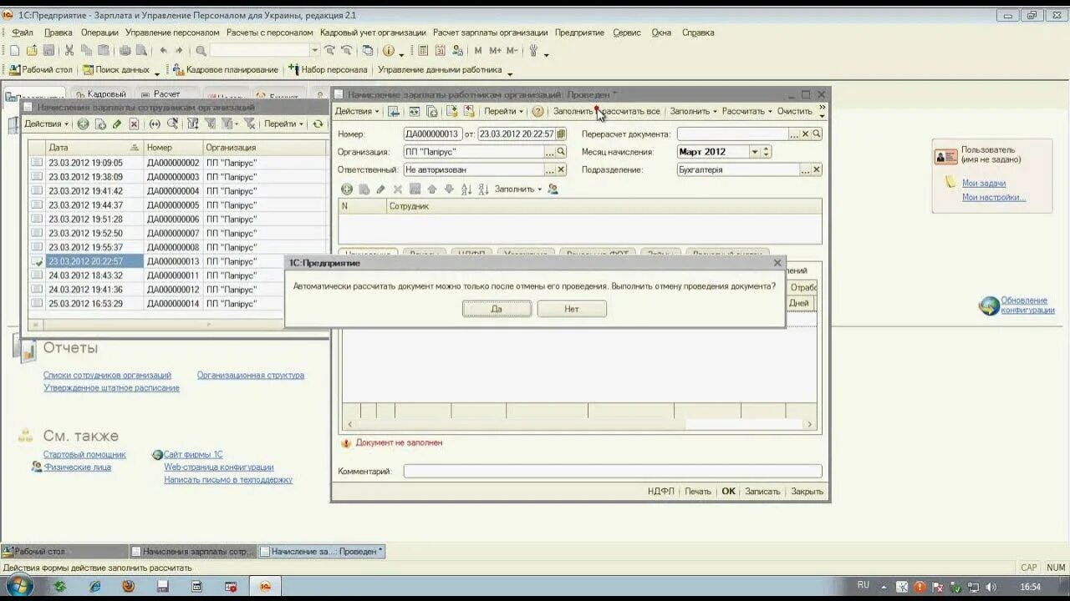
Task: Click employee selection icon after table Заполнить
Action: click(553, 189)
